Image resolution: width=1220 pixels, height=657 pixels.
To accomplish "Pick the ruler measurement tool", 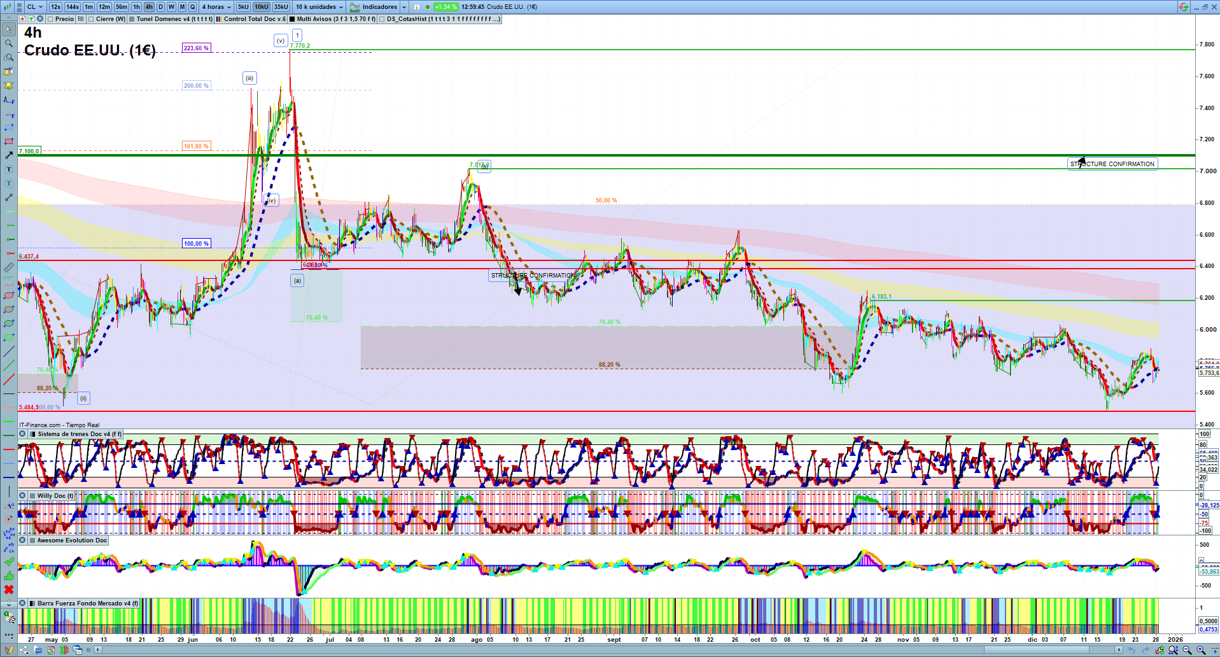I will 9,267.
